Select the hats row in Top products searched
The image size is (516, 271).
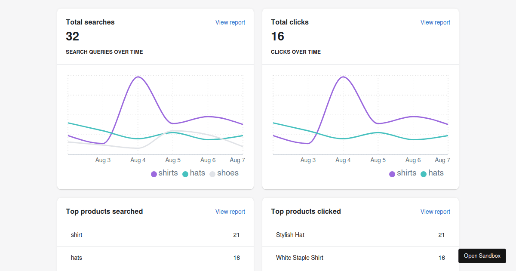[x=155, y=258]
